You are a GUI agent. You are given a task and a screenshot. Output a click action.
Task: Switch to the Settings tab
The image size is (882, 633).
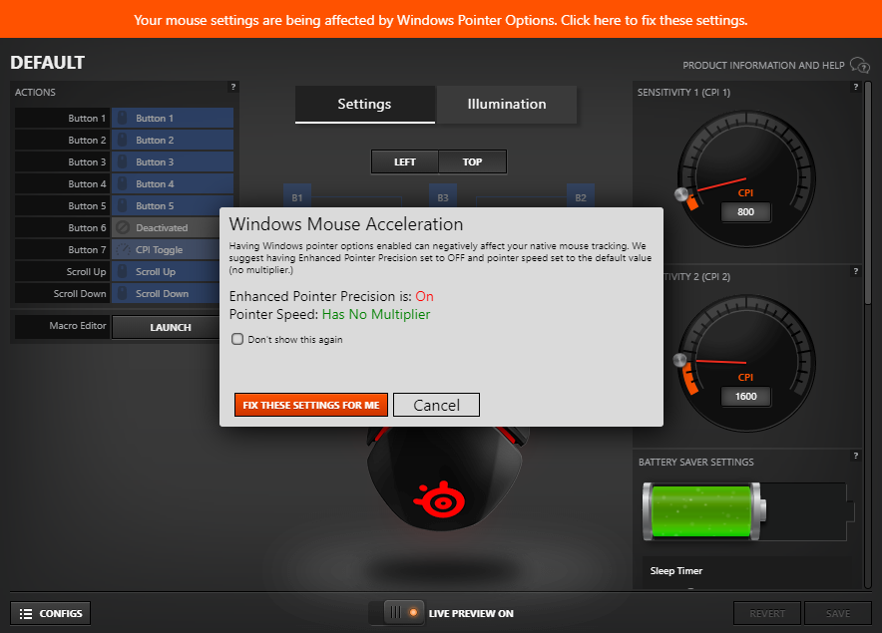tap(364, 104)
